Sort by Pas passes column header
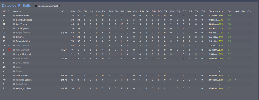Screen dimensions: 259x100 tap(73, 11)
